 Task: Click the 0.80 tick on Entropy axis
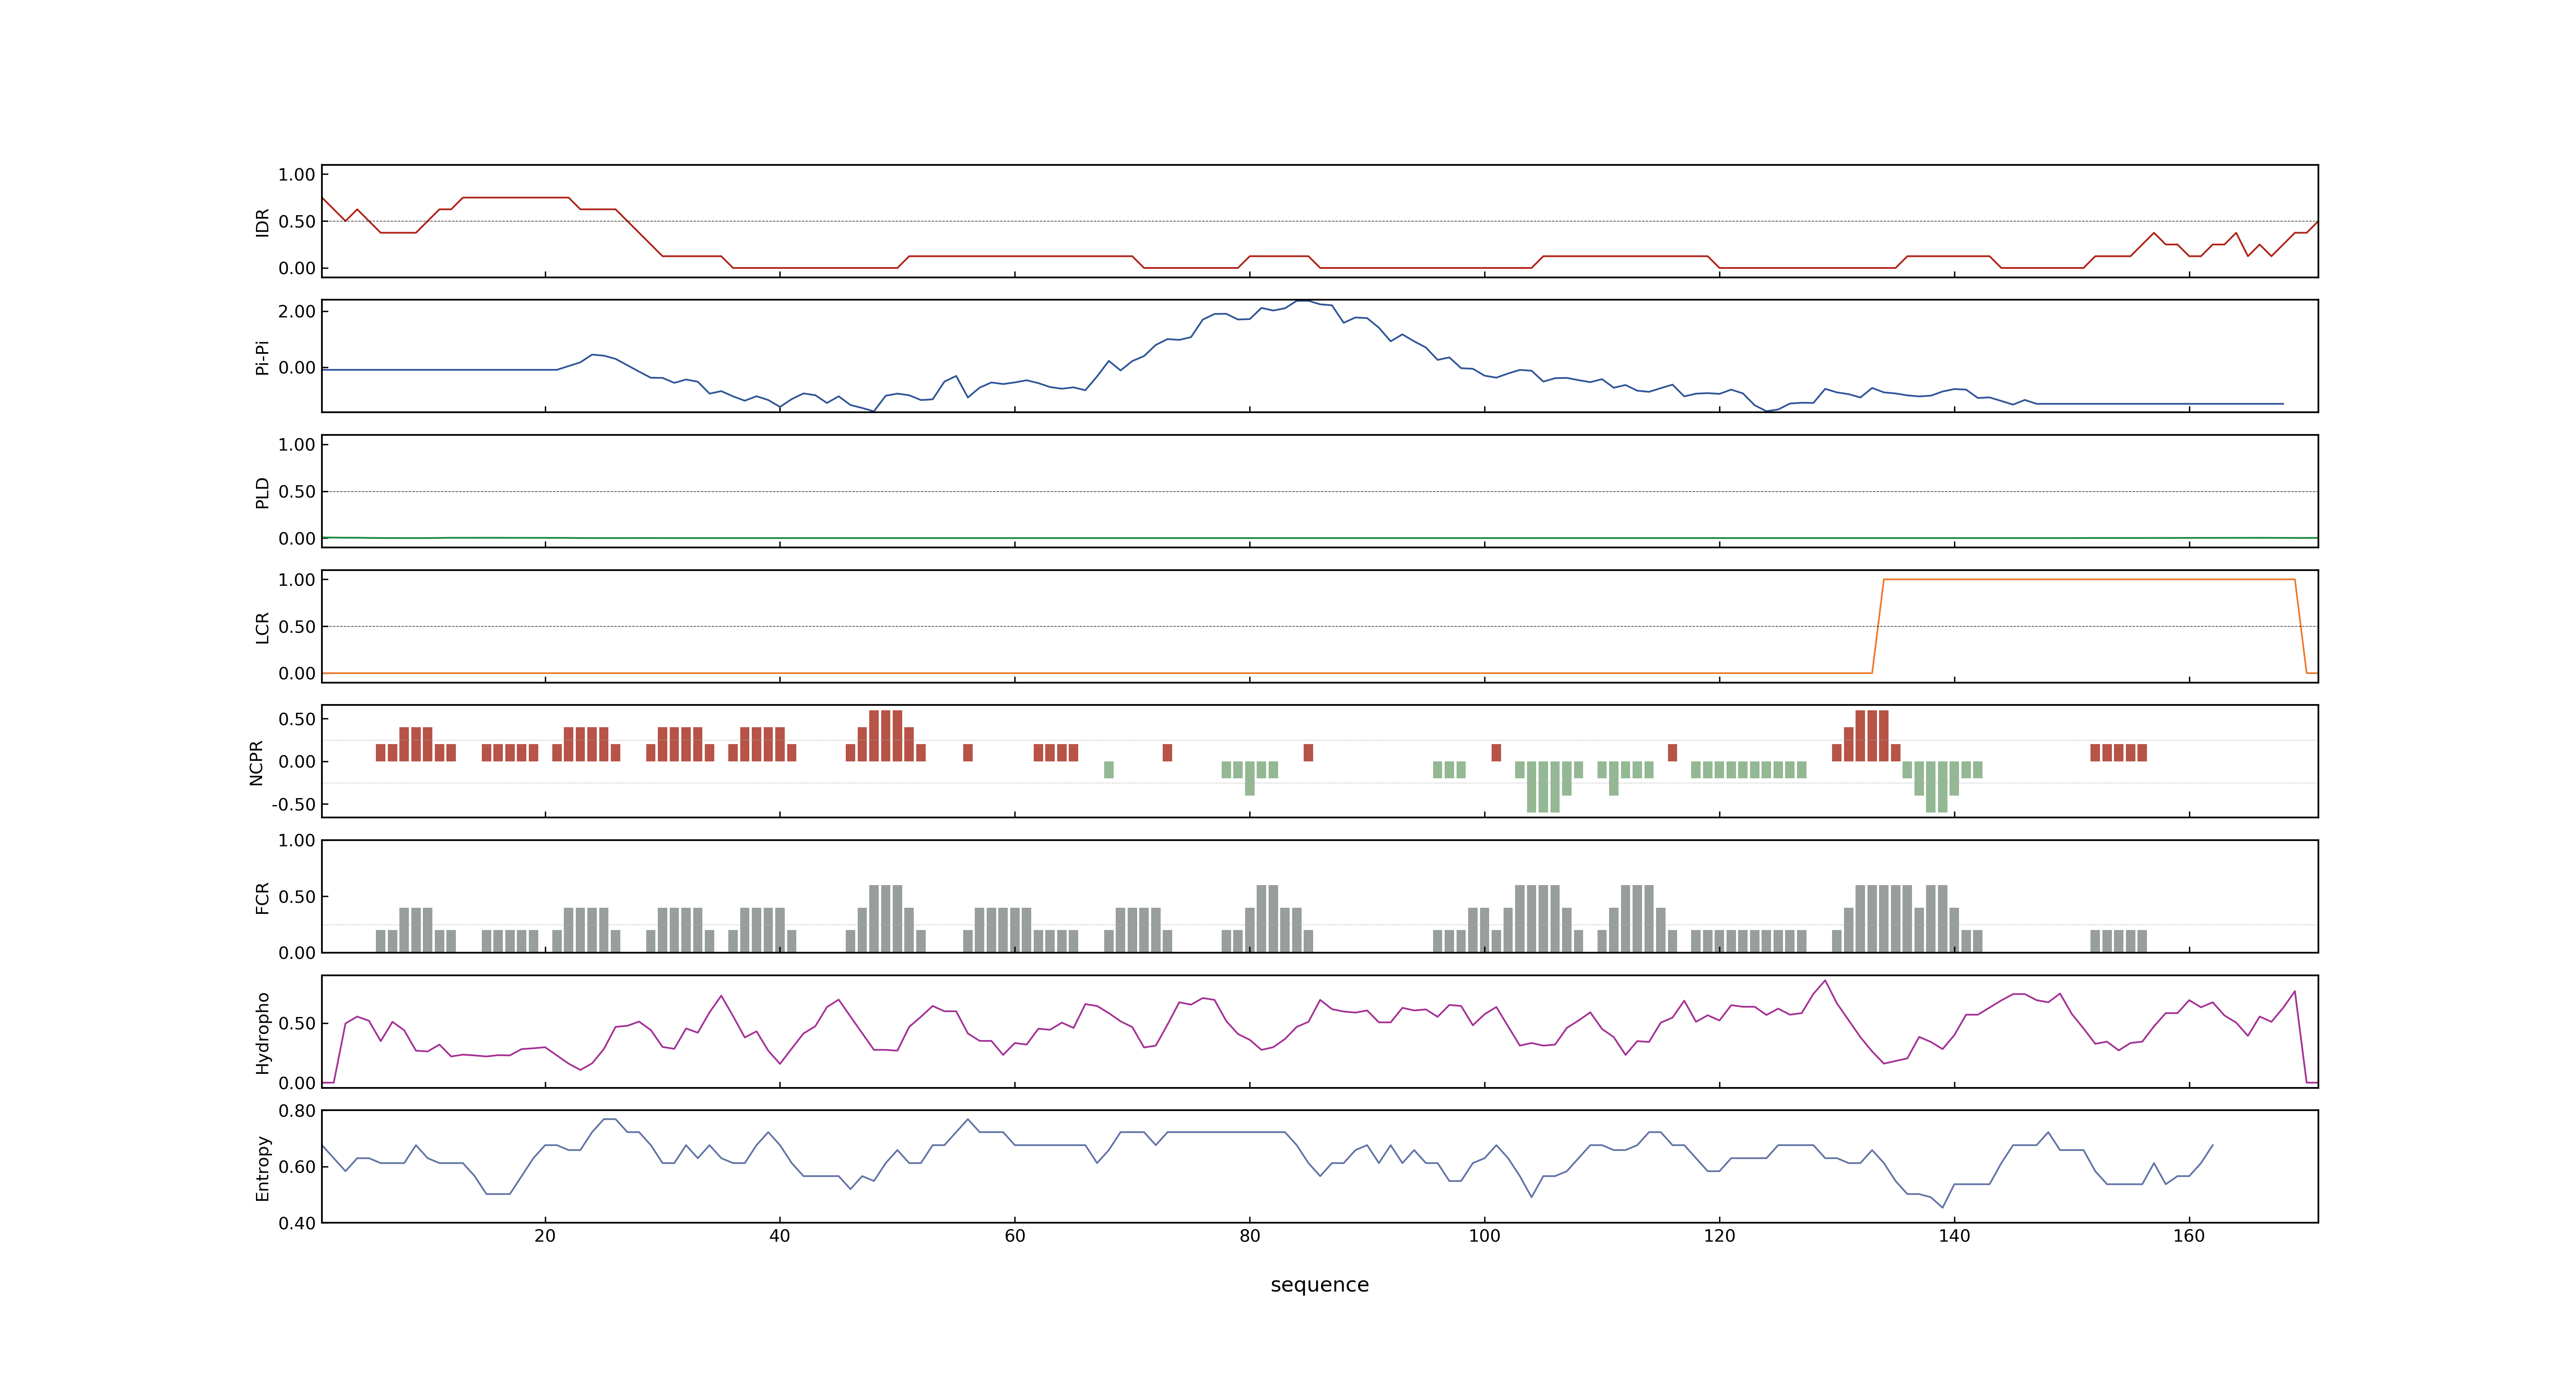pyautogui.click(x=297, y=1111)
